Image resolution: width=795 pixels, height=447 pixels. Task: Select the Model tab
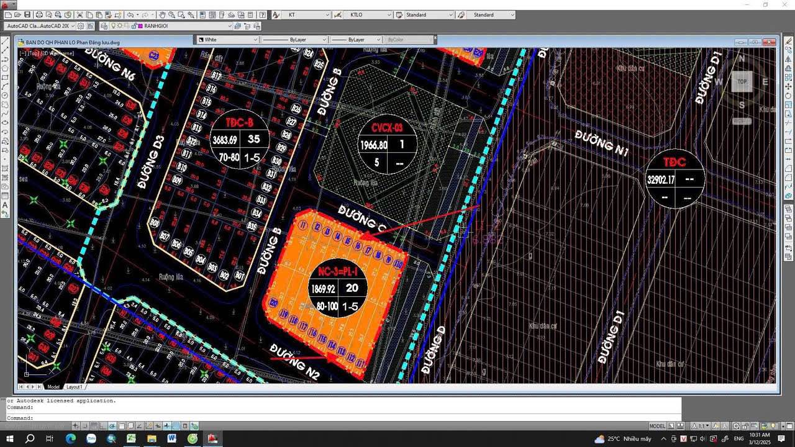(53, 387)
